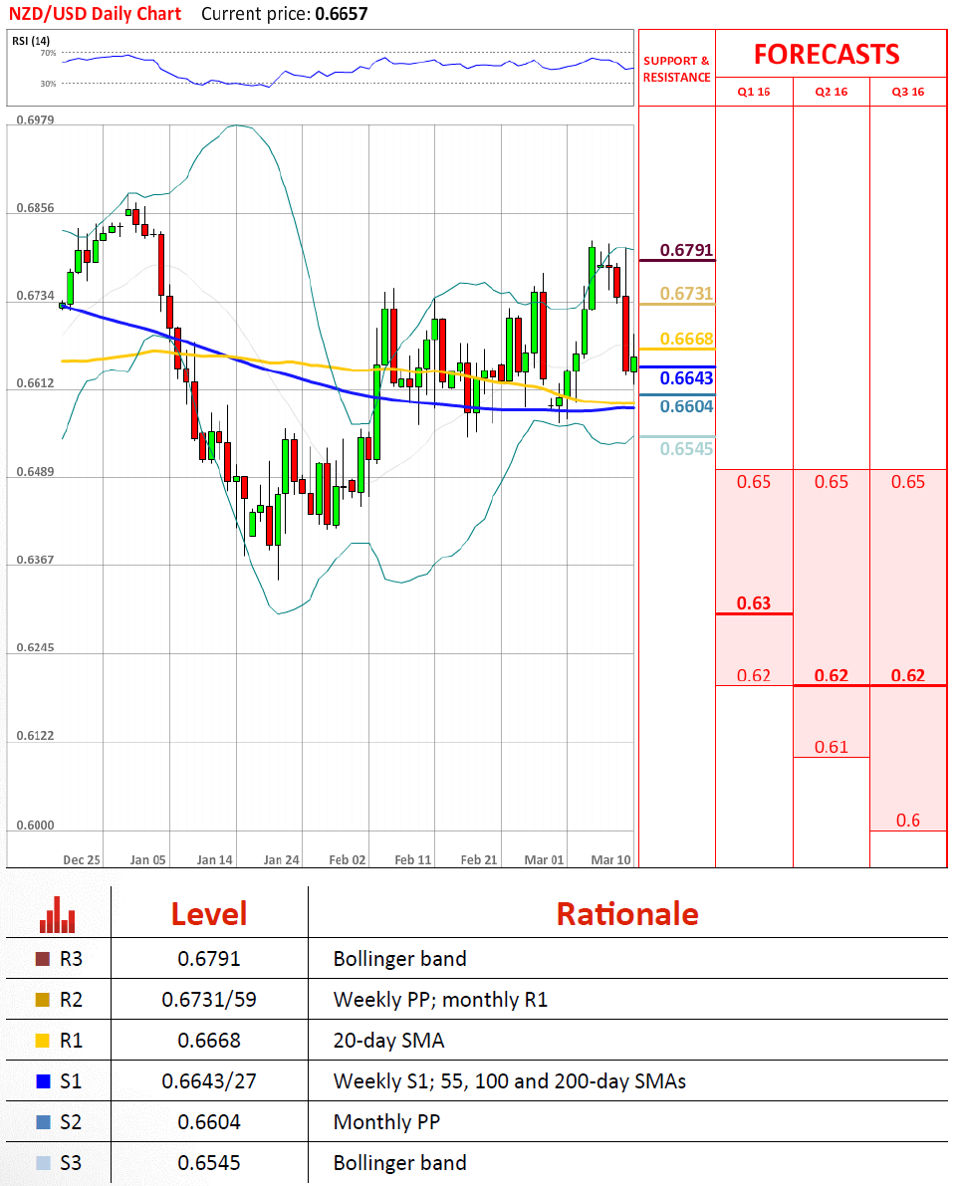Click the Weekly PP; monthly R1 rationale
This screenshot has height=1186, width=959.
[x=440, y=1000]
